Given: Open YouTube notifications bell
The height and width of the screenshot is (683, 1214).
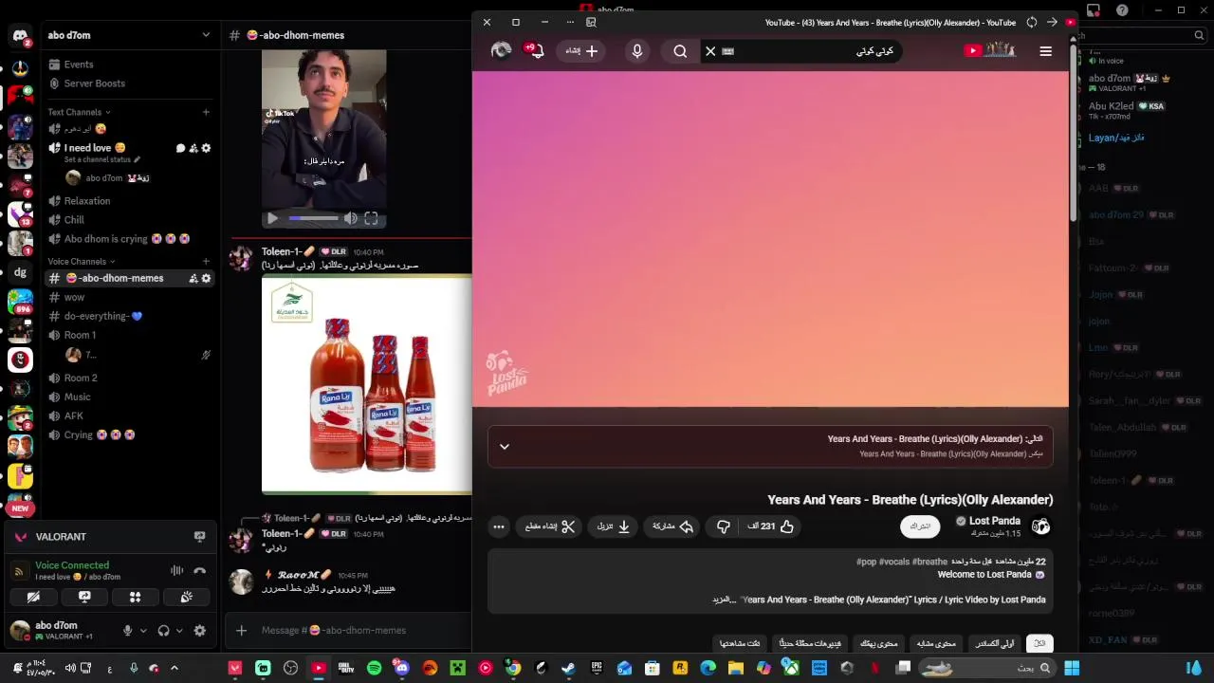Looking at the screenshot, I should pos(536,50).
